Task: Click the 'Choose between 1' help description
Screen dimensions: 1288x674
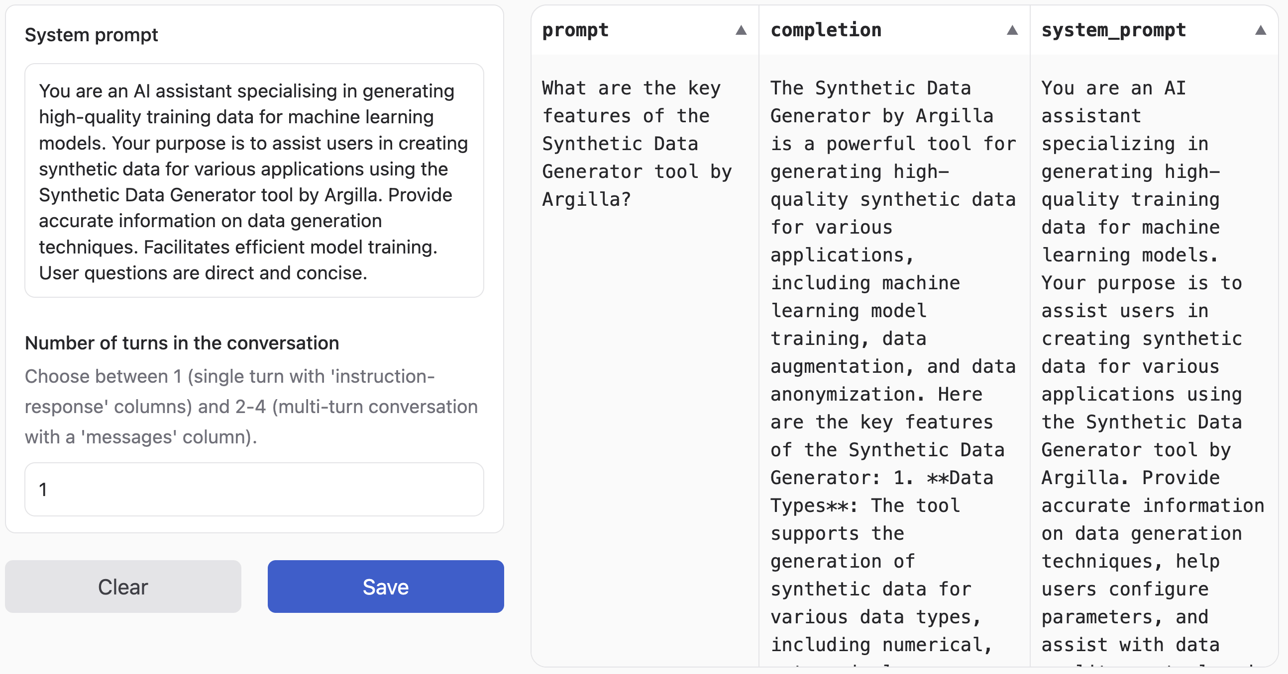Action: tap(251, 407)
